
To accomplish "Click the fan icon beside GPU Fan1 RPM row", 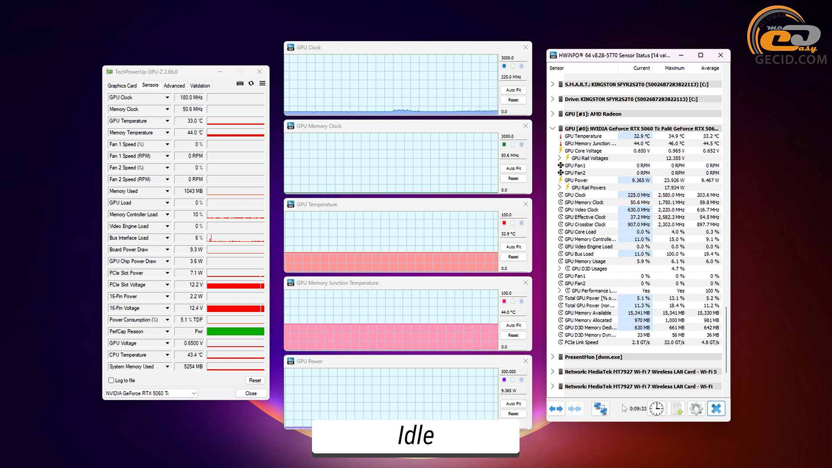I will (560, 166).
